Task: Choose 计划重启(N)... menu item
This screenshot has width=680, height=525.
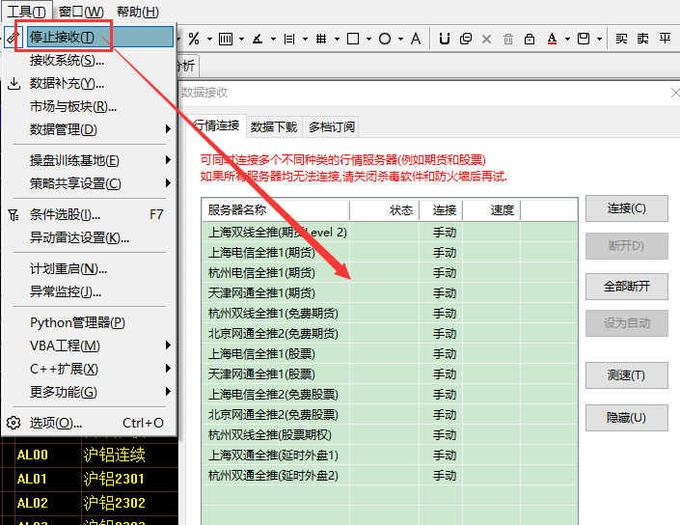Action: [x=89, y=269]
